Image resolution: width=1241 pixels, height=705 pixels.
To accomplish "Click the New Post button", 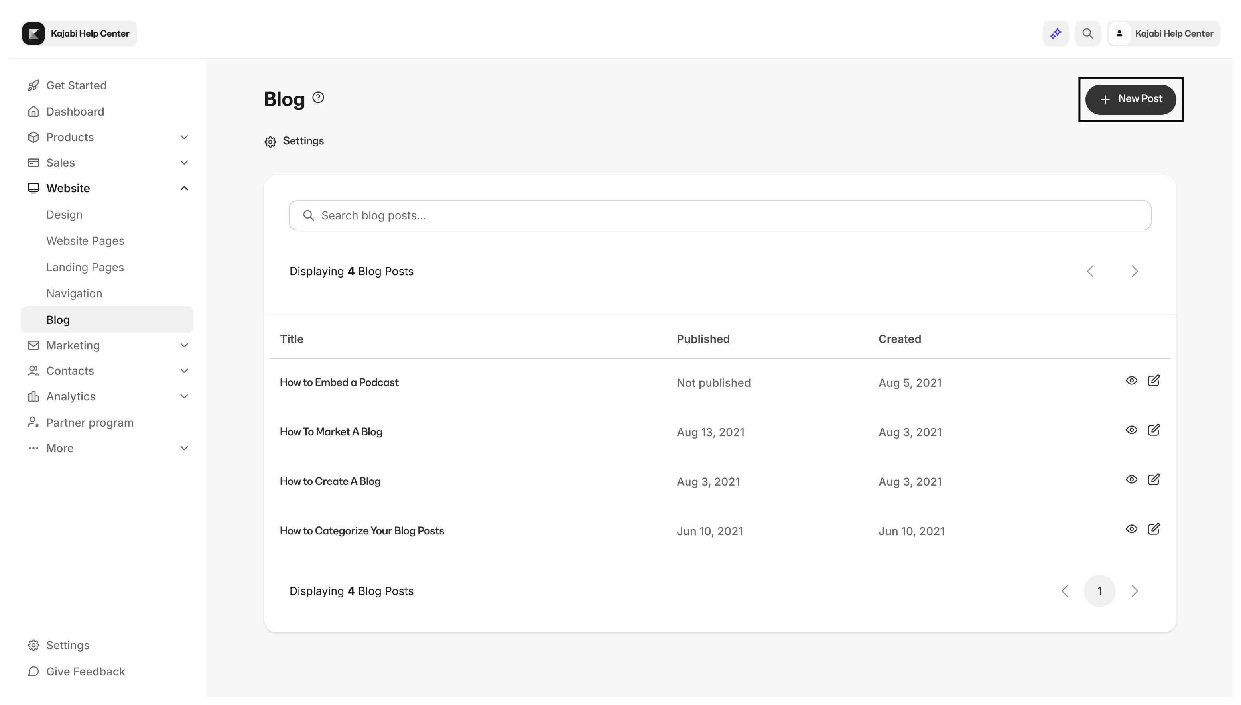I will (1130, 99).
